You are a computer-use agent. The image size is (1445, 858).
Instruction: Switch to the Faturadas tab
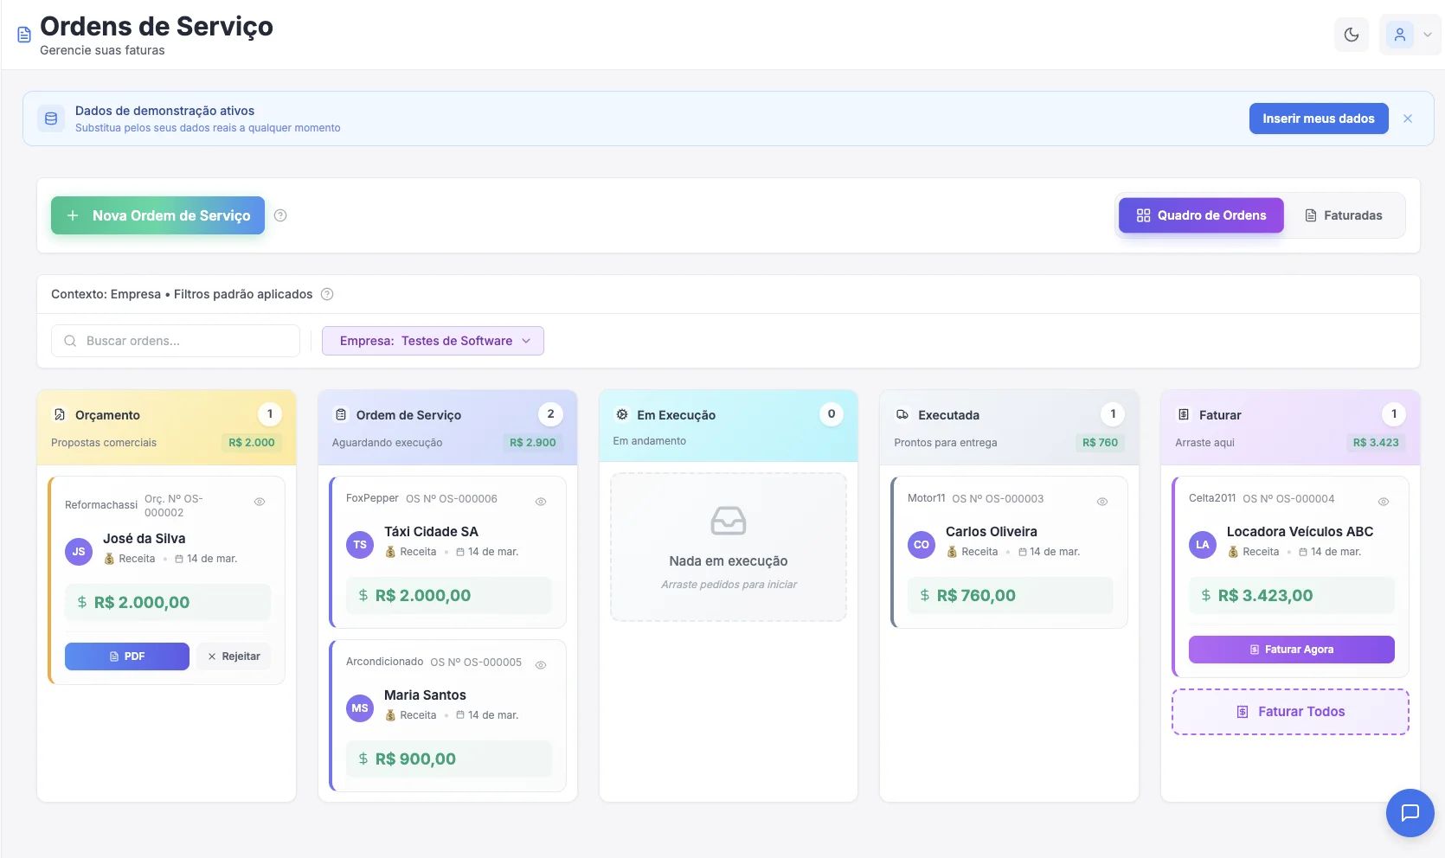click(1344, 215)
